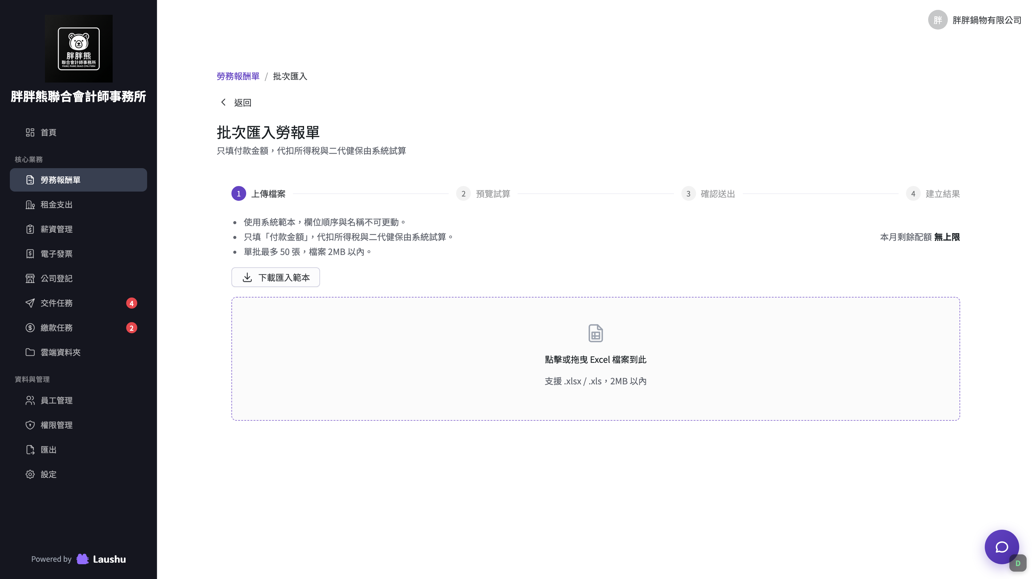
Task: Select step 2 預覽試算
Action: 483,194
